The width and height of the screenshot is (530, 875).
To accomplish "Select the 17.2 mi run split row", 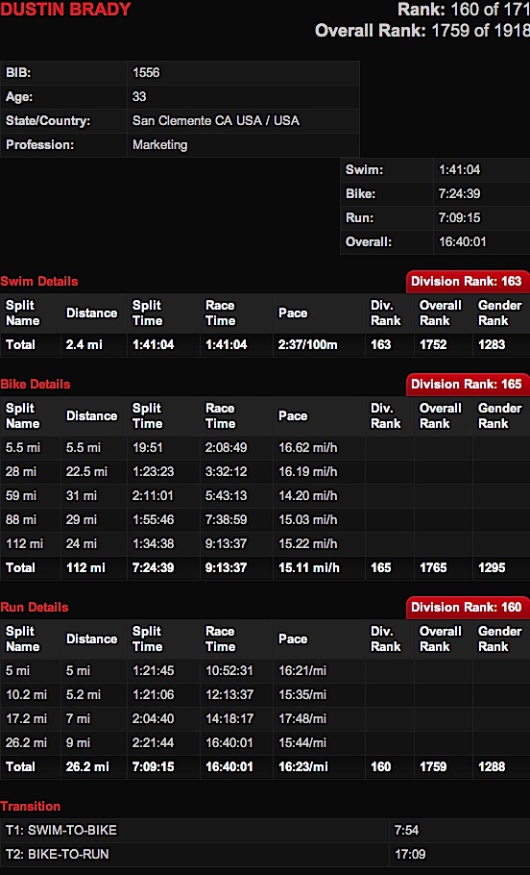I will (265, 719).
